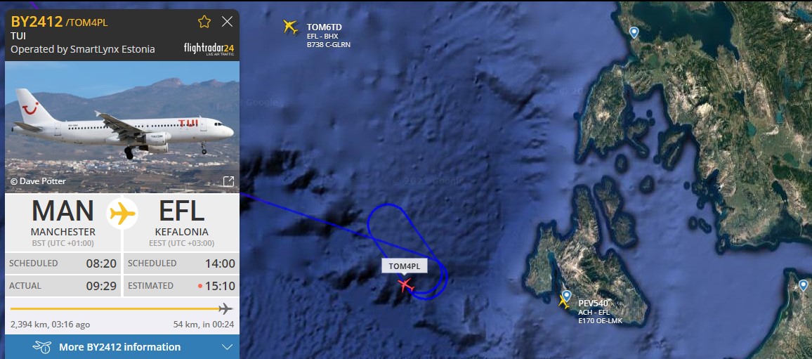Click the airport pin at the map's right edge
The image size is (812, 359).
coord(803,285)
